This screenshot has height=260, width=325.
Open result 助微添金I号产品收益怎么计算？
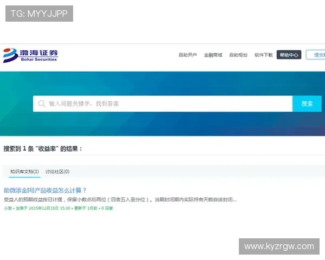tap(45, 190)
